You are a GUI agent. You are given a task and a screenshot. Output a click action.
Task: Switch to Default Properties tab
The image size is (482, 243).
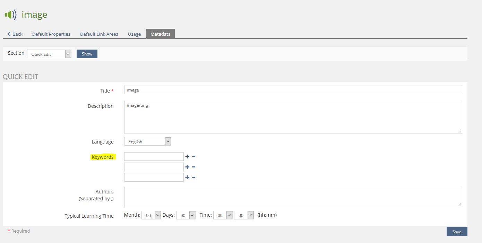point(51,34)
